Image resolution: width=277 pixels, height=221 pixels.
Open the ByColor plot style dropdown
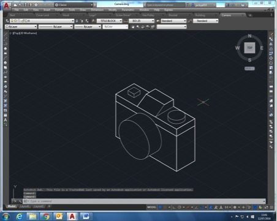(115, 27)
